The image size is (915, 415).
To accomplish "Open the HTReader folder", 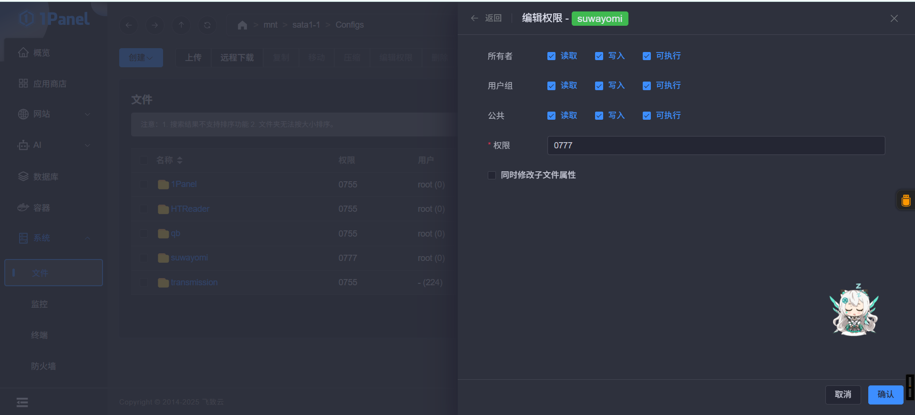I will [x=190, y=209].
